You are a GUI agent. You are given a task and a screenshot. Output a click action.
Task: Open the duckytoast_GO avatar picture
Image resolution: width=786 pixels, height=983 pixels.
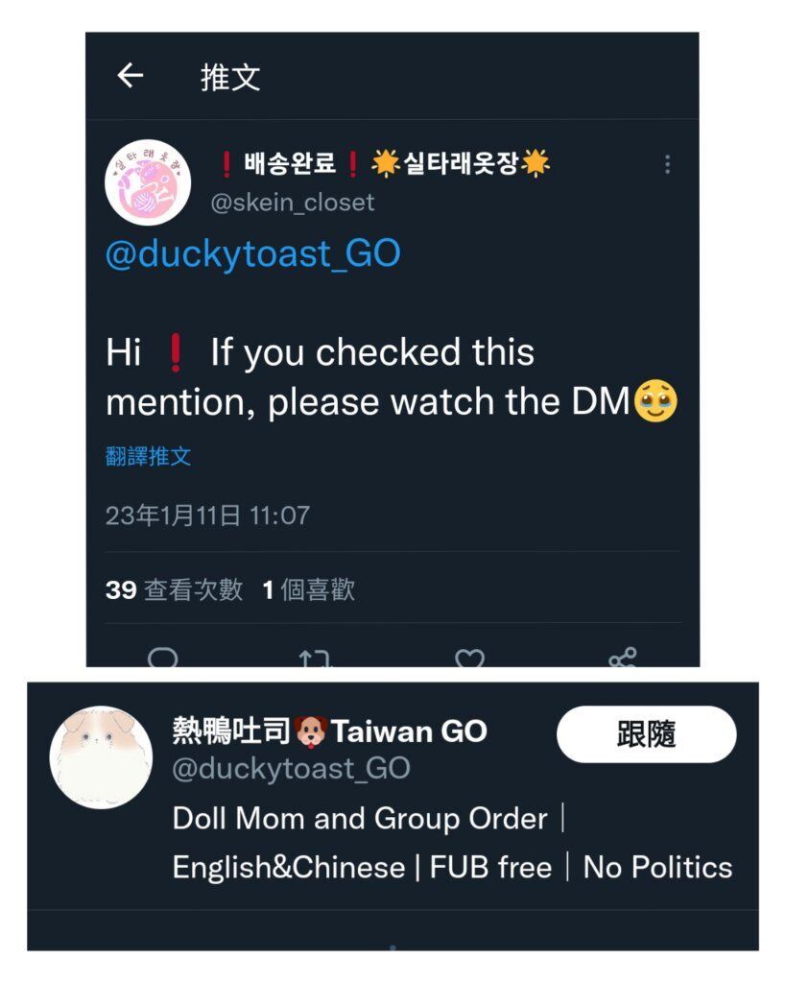coord(101,757)
